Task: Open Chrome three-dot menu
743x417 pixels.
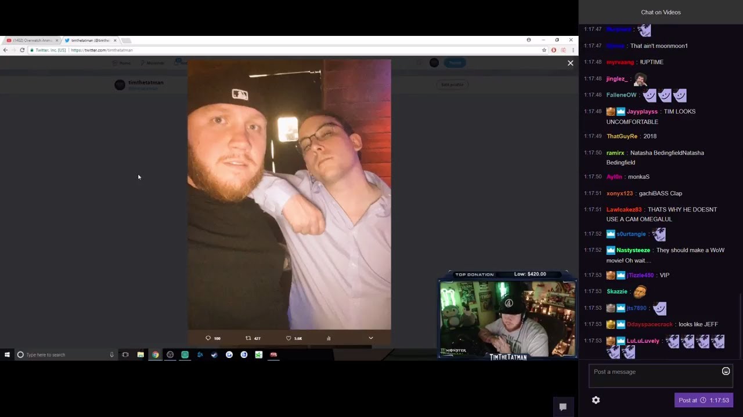Action: click(x=573, y=50)
